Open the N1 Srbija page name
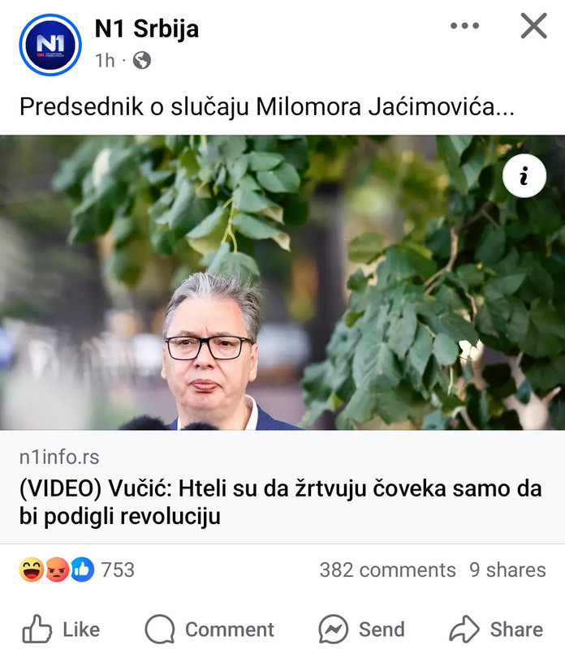Viewport: 565px width, 649px height. pyautogui.click(x=147, y=29)
